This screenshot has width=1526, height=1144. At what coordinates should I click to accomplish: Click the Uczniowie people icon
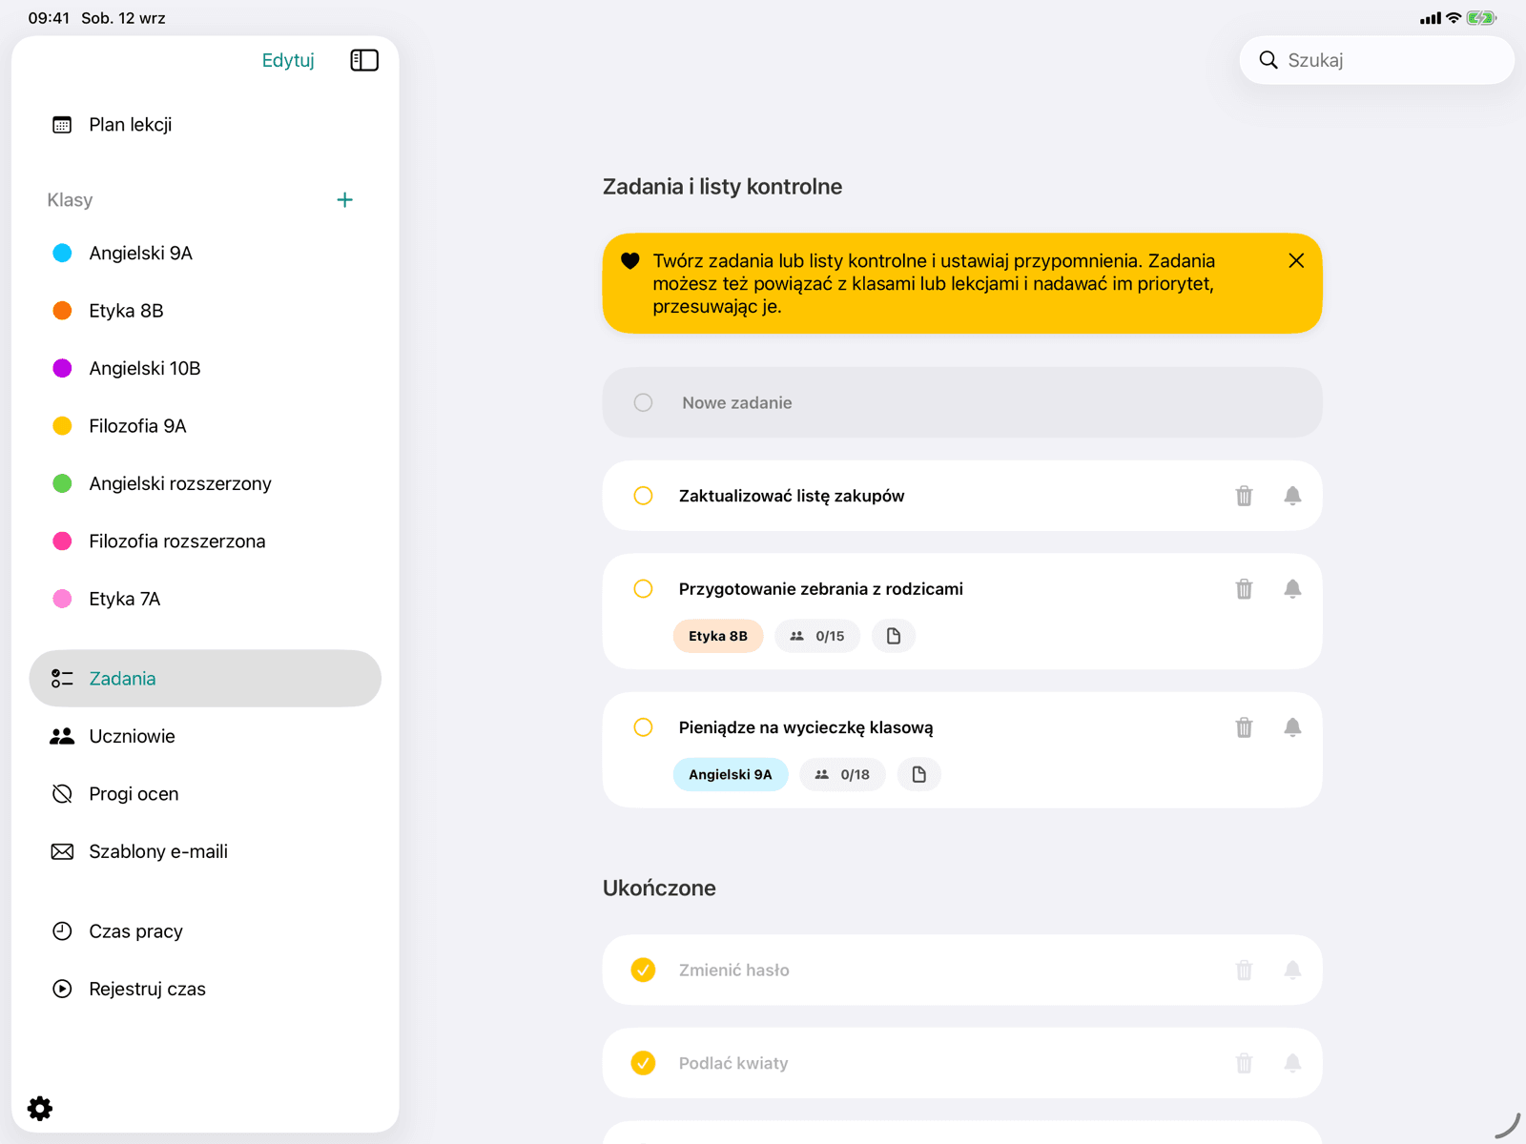[62, 736]
